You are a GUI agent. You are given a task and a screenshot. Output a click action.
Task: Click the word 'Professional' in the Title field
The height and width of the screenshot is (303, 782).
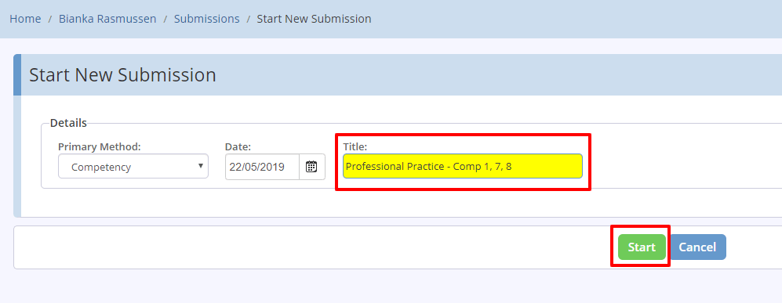(x=369, y=166)
